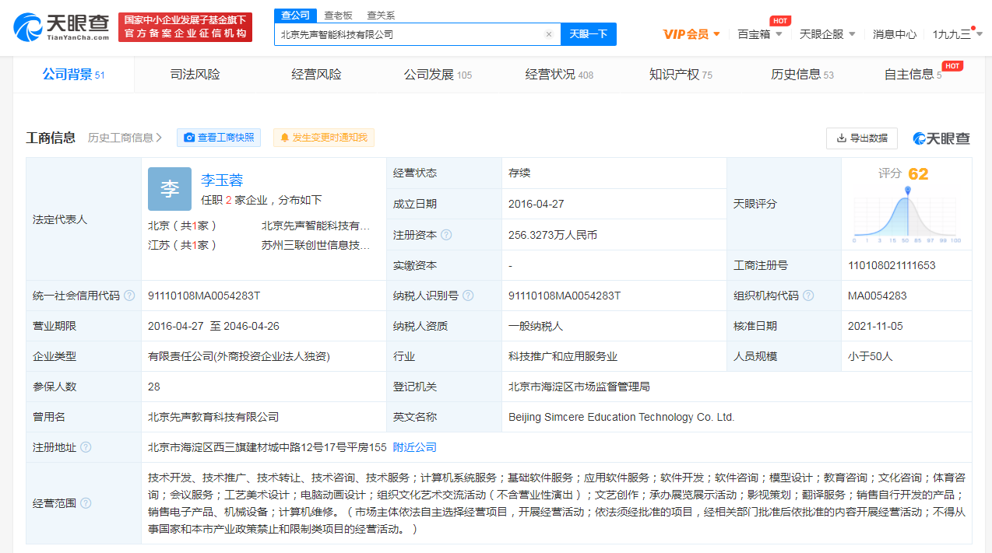This screenshot has width=992, height=553.
Task: Click the 天眼一下 search button
Action: click(x=589, y=34)
